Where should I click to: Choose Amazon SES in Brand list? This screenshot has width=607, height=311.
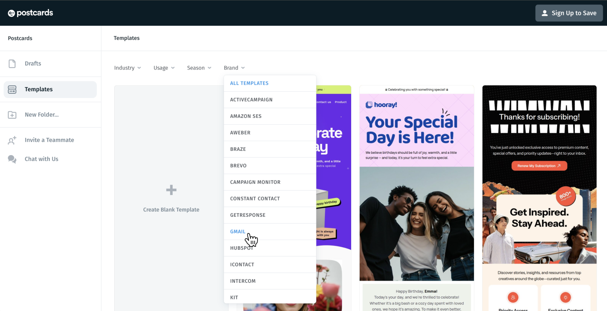click(x=270, y=117)
